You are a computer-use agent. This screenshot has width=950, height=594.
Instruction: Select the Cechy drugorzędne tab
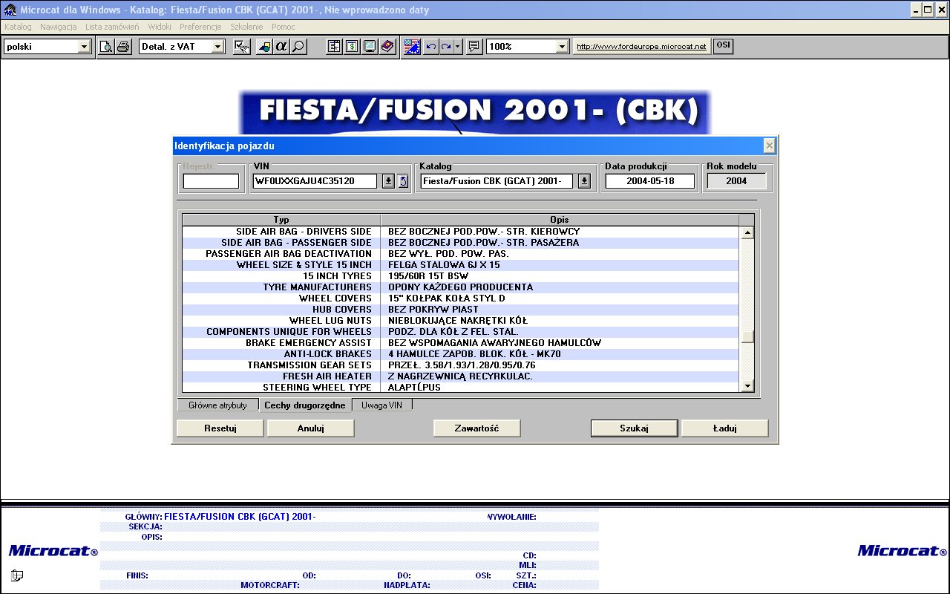click(305, 405)
